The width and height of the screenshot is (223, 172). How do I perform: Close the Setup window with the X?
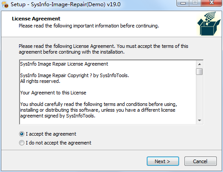click(211, 3)
